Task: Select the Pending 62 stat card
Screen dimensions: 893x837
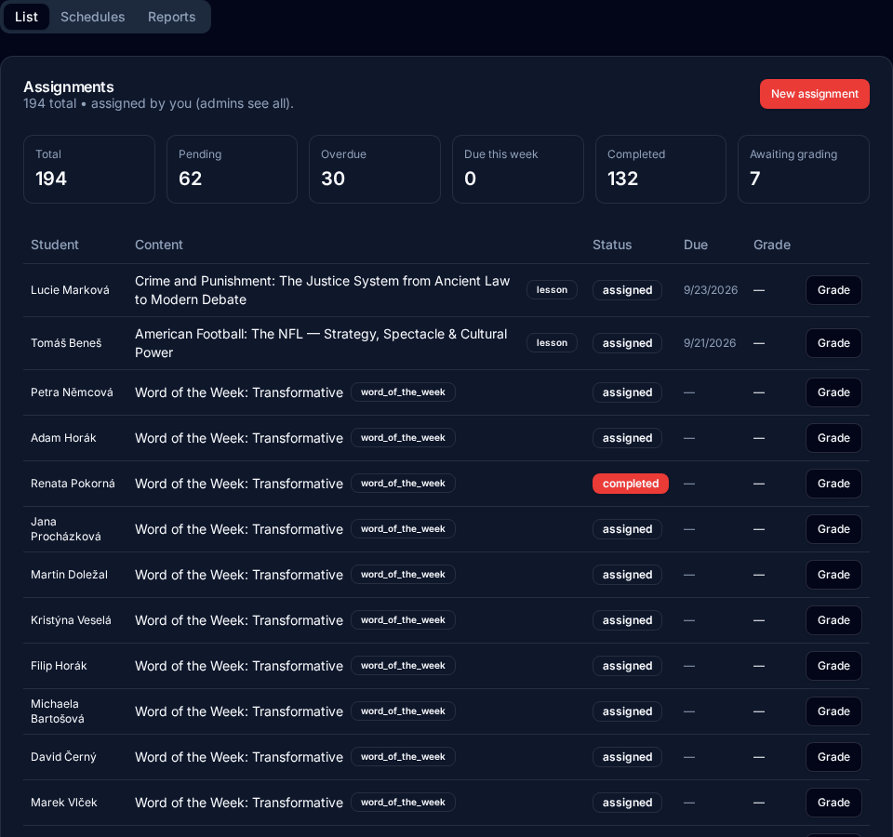Action: tap(232, 169)
